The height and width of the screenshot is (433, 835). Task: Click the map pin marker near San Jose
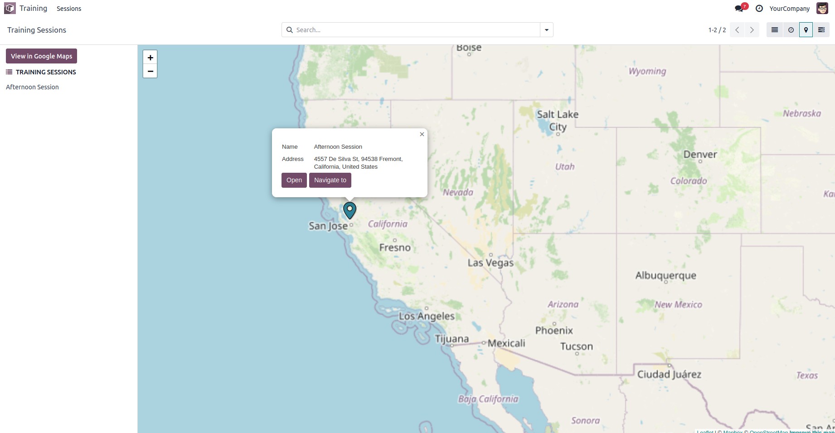350,210
